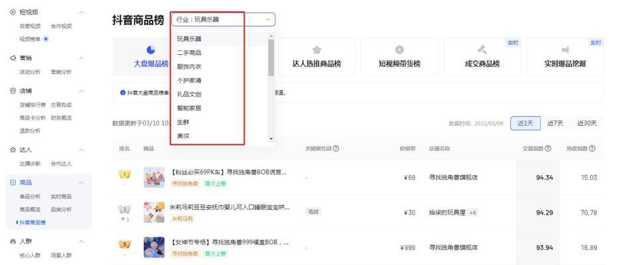Image resolution: width=619 pixels, height=265 pixels.
Task: Click the +6 more stores badge
Action: 472,213
